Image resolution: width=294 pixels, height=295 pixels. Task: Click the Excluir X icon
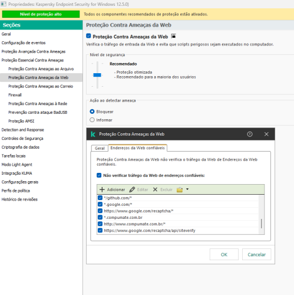tap(155, 189)
